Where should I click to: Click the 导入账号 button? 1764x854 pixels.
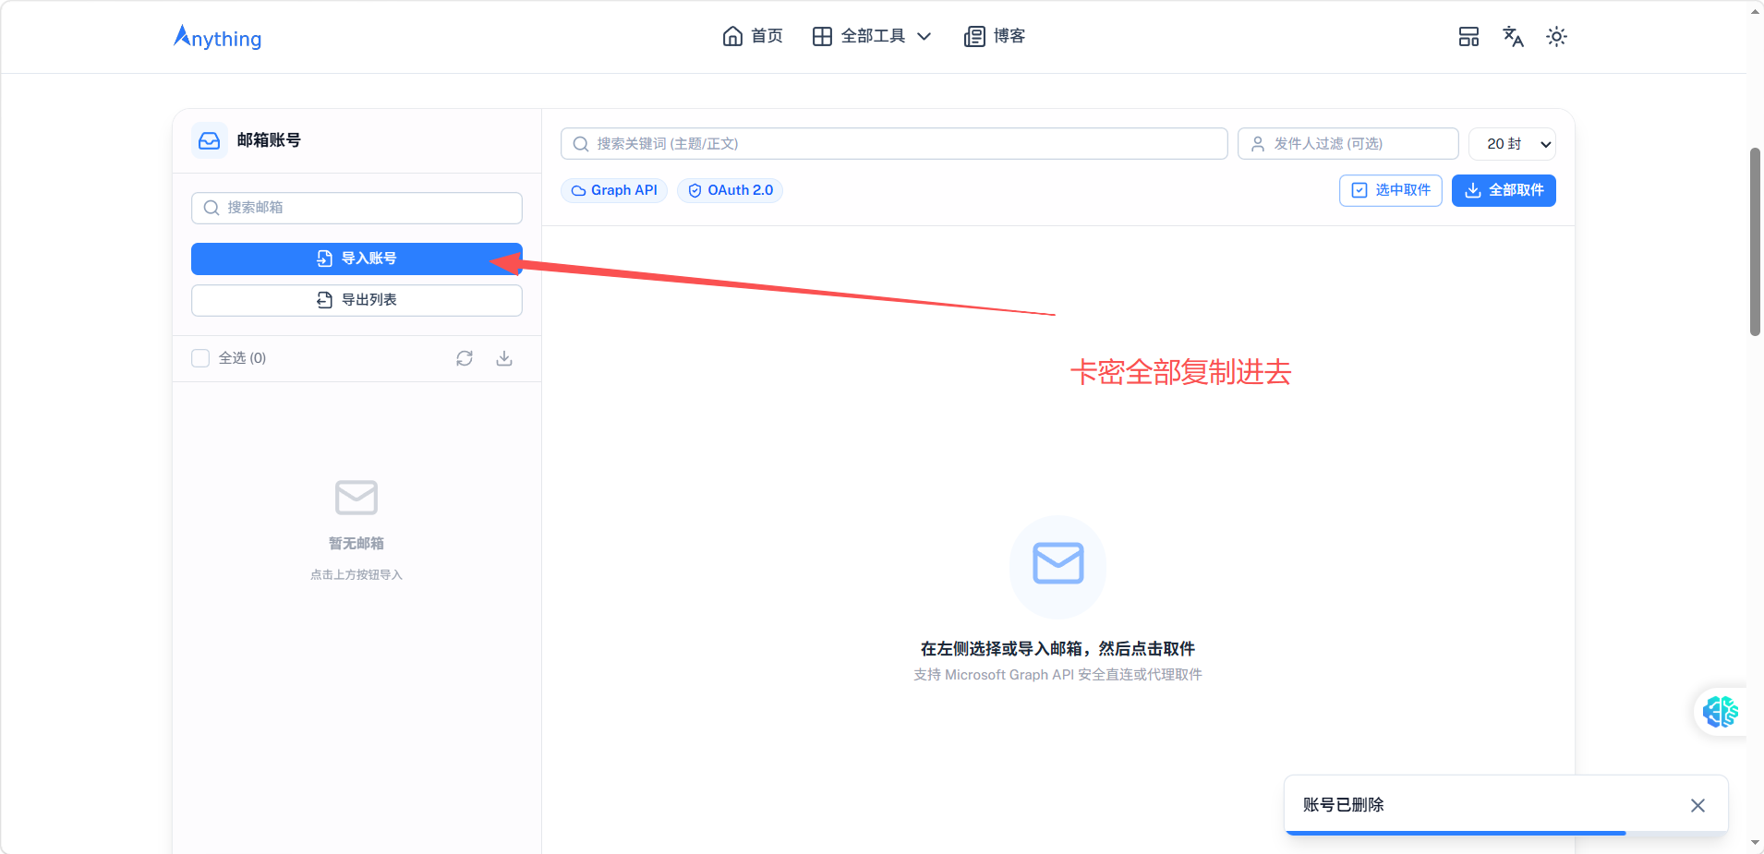356,259
